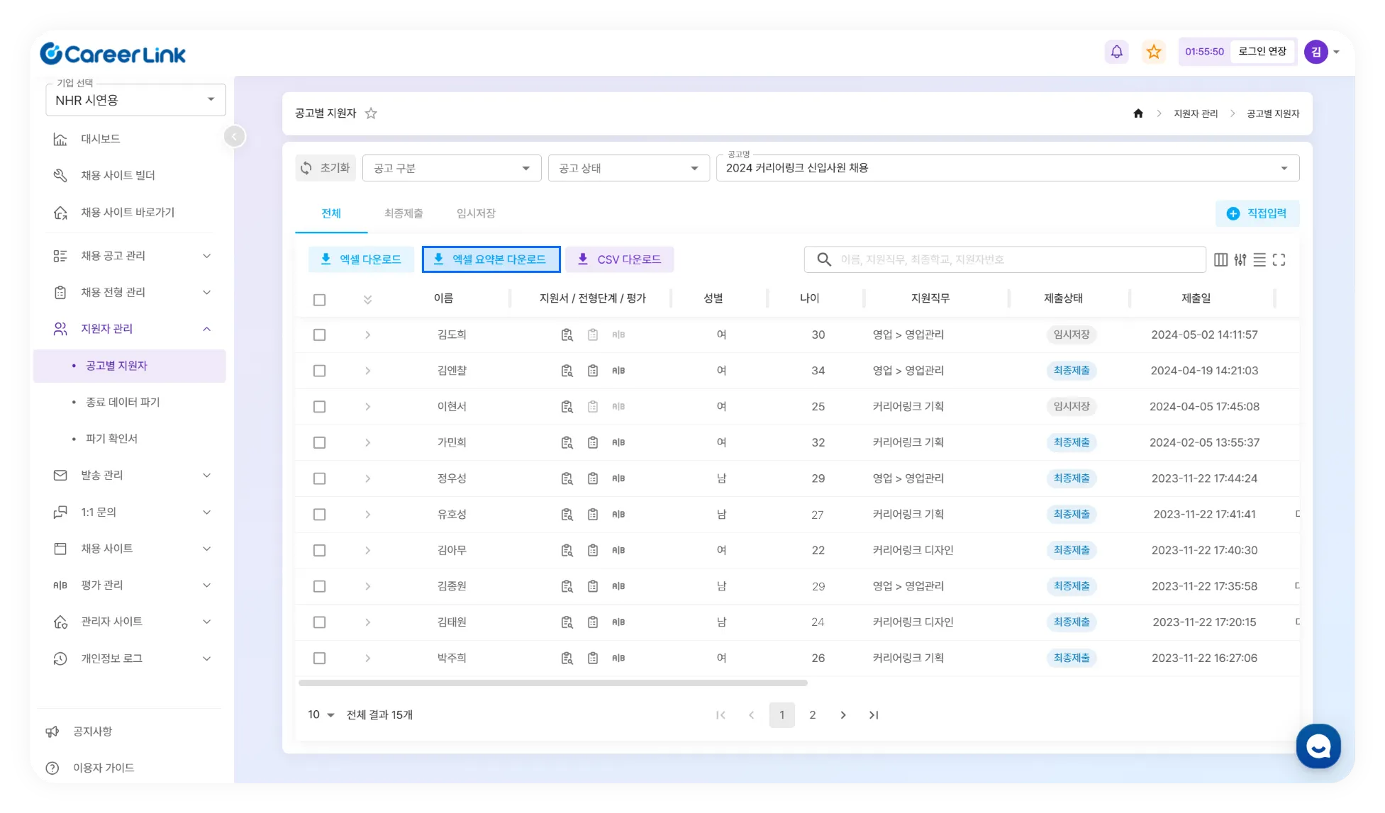Open the 공고 구분 dropdown
The height and width of the screenshot is (813, 1385).
pyautogui.click(x=452, y=168)
